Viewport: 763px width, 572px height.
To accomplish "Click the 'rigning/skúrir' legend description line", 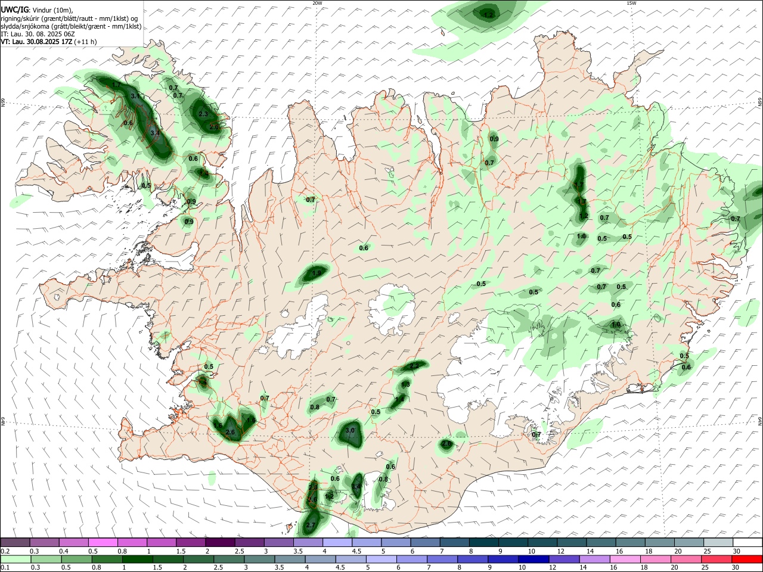I will click(x=70, y=18).
